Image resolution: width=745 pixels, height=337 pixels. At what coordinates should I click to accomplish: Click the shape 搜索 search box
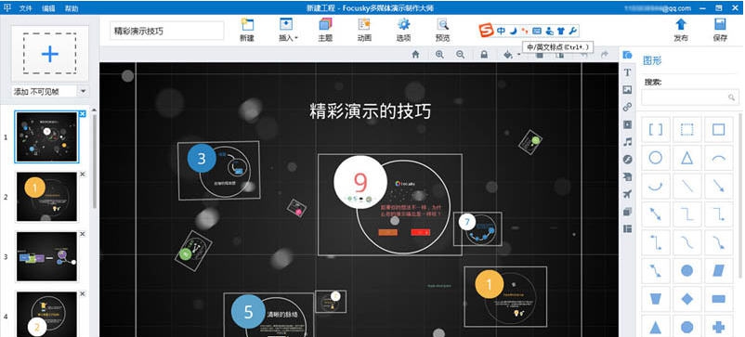(690, 97)
